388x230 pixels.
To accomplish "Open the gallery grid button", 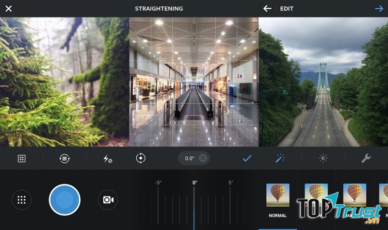I will (21, 200).
